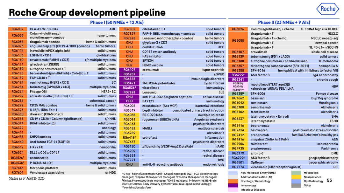The image size is (344, 193).
Task: Click the 'colorectal cancer' indication
Action: [103, 101]
